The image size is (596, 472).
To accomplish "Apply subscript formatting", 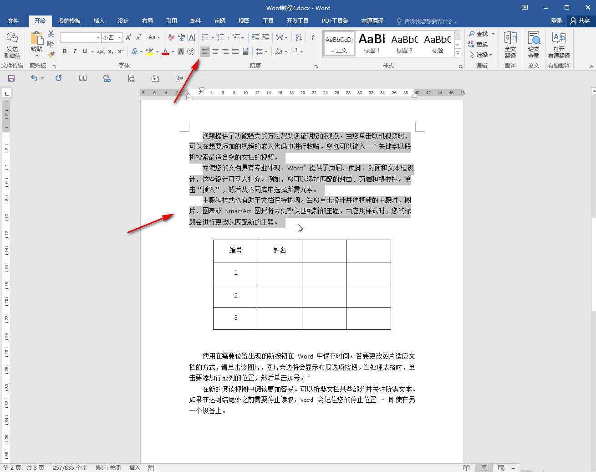I will [x=111, y=51].
